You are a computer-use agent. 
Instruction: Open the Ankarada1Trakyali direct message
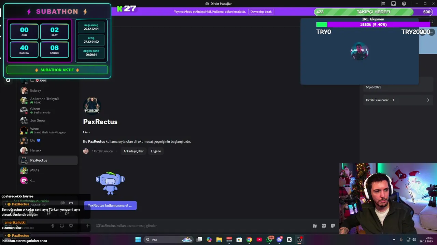tap(48, 100)
